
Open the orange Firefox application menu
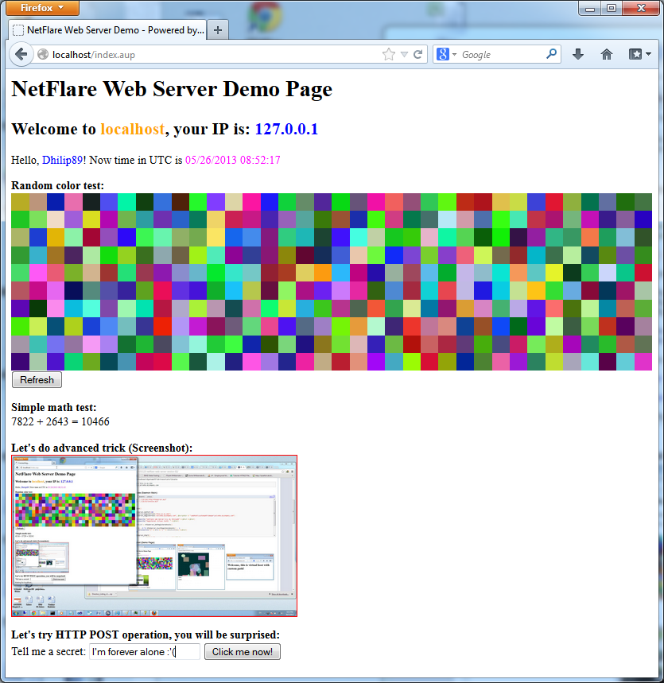[43, 8]
